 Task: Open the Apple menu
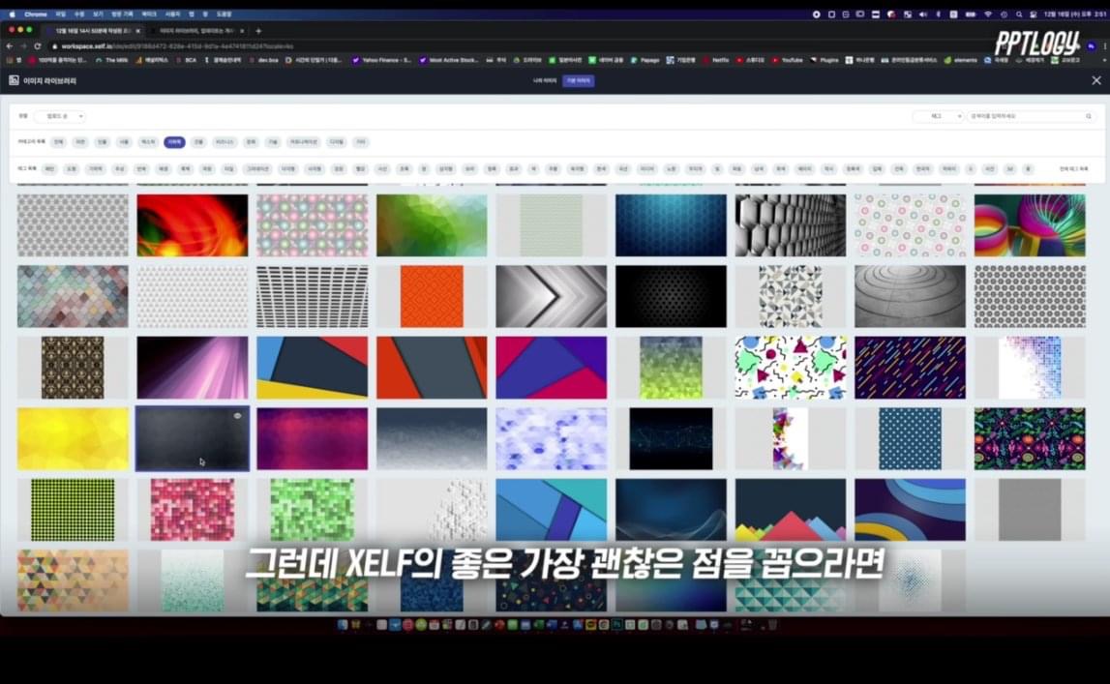point(12,15)
